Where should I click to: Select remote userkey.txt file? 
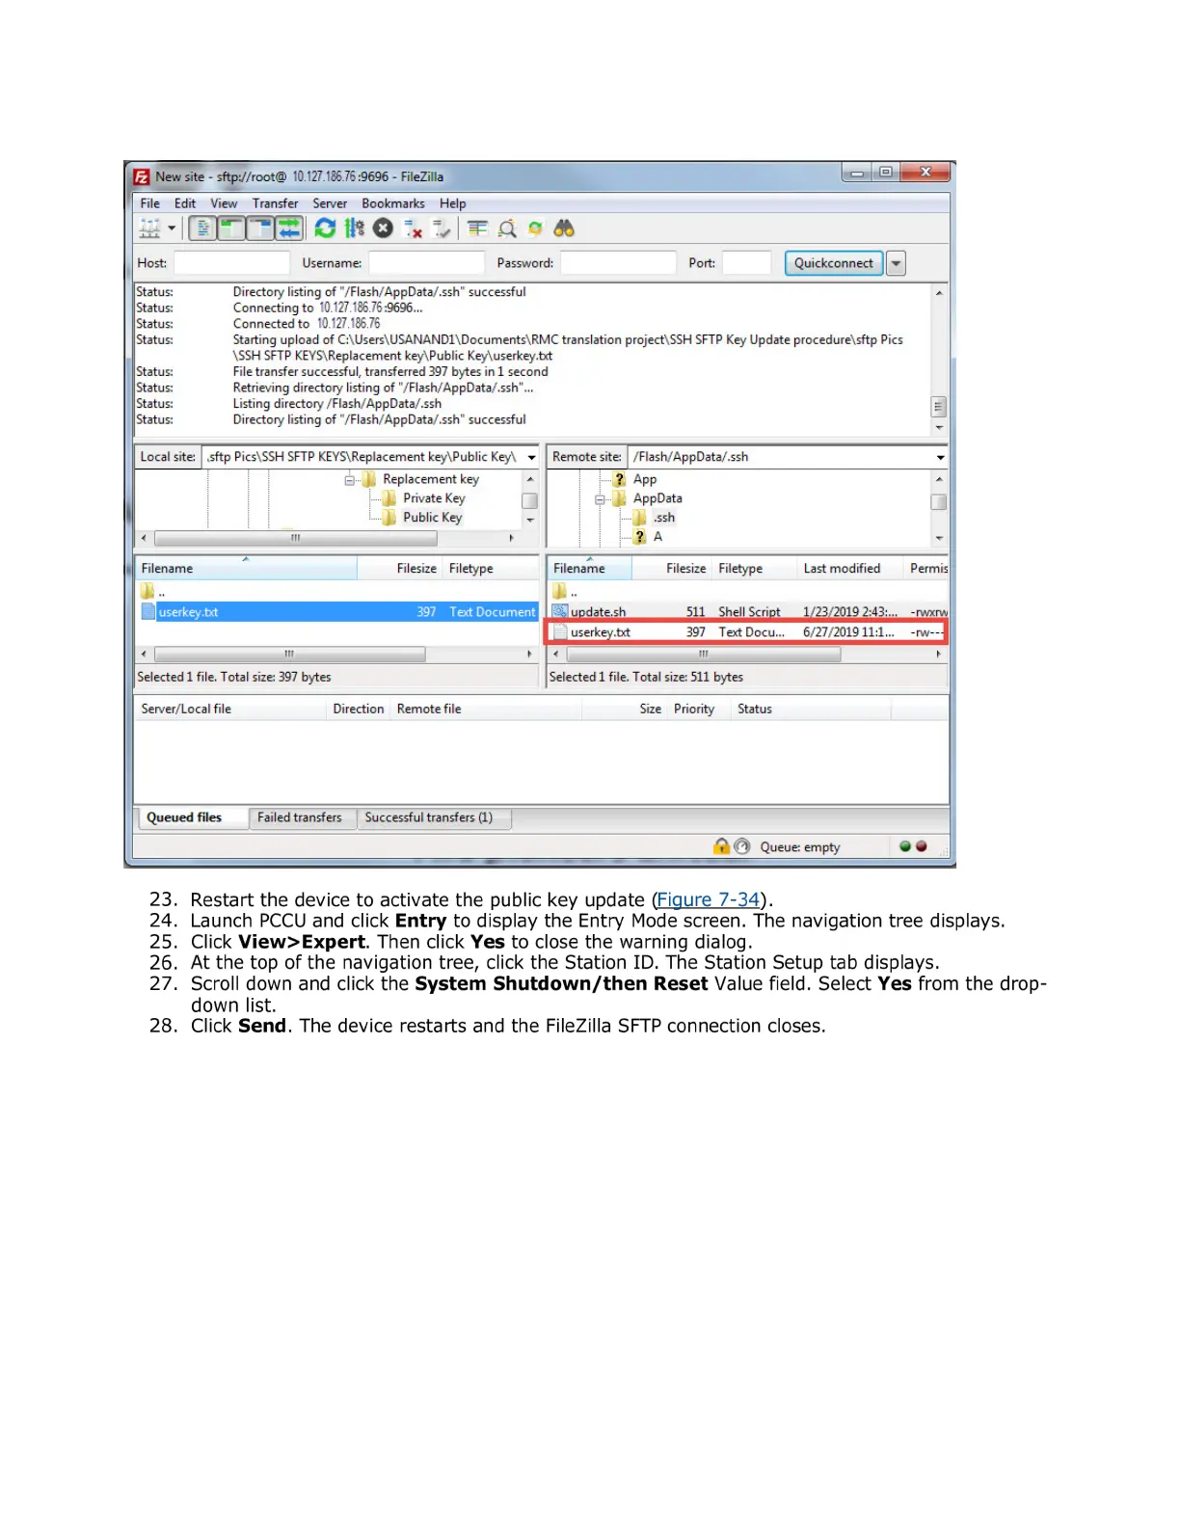tap(748, 632)
